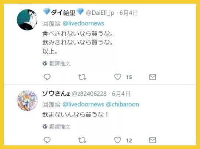Open first tweet's 6月4日 timestamp
The height and width of the screenshot is (149, 200).
[x=129, y=13]
